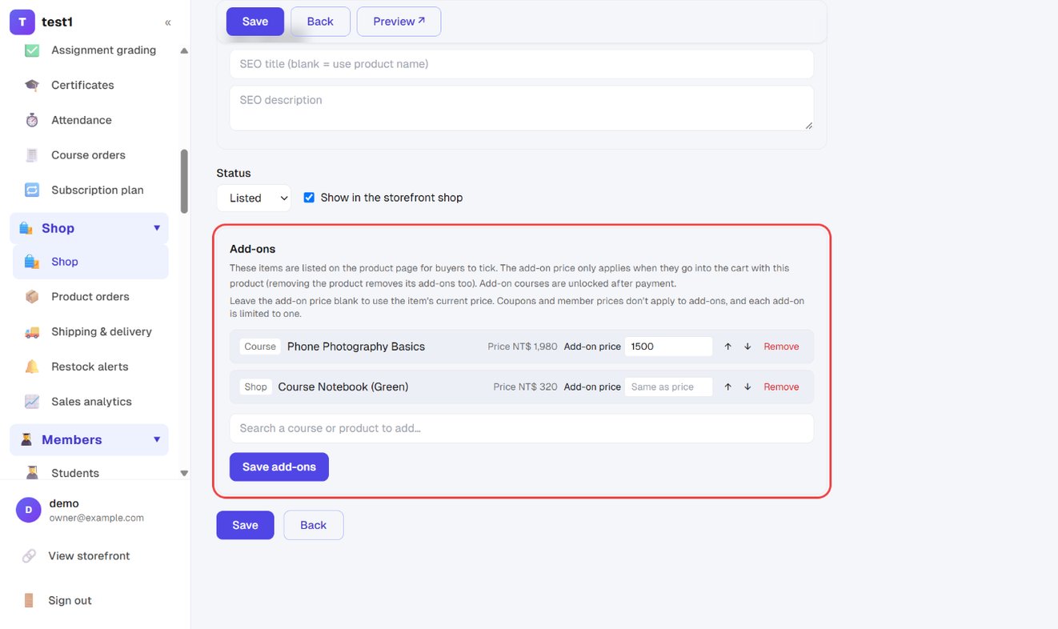Select Product orders in sidebar

tap(90, 296)
